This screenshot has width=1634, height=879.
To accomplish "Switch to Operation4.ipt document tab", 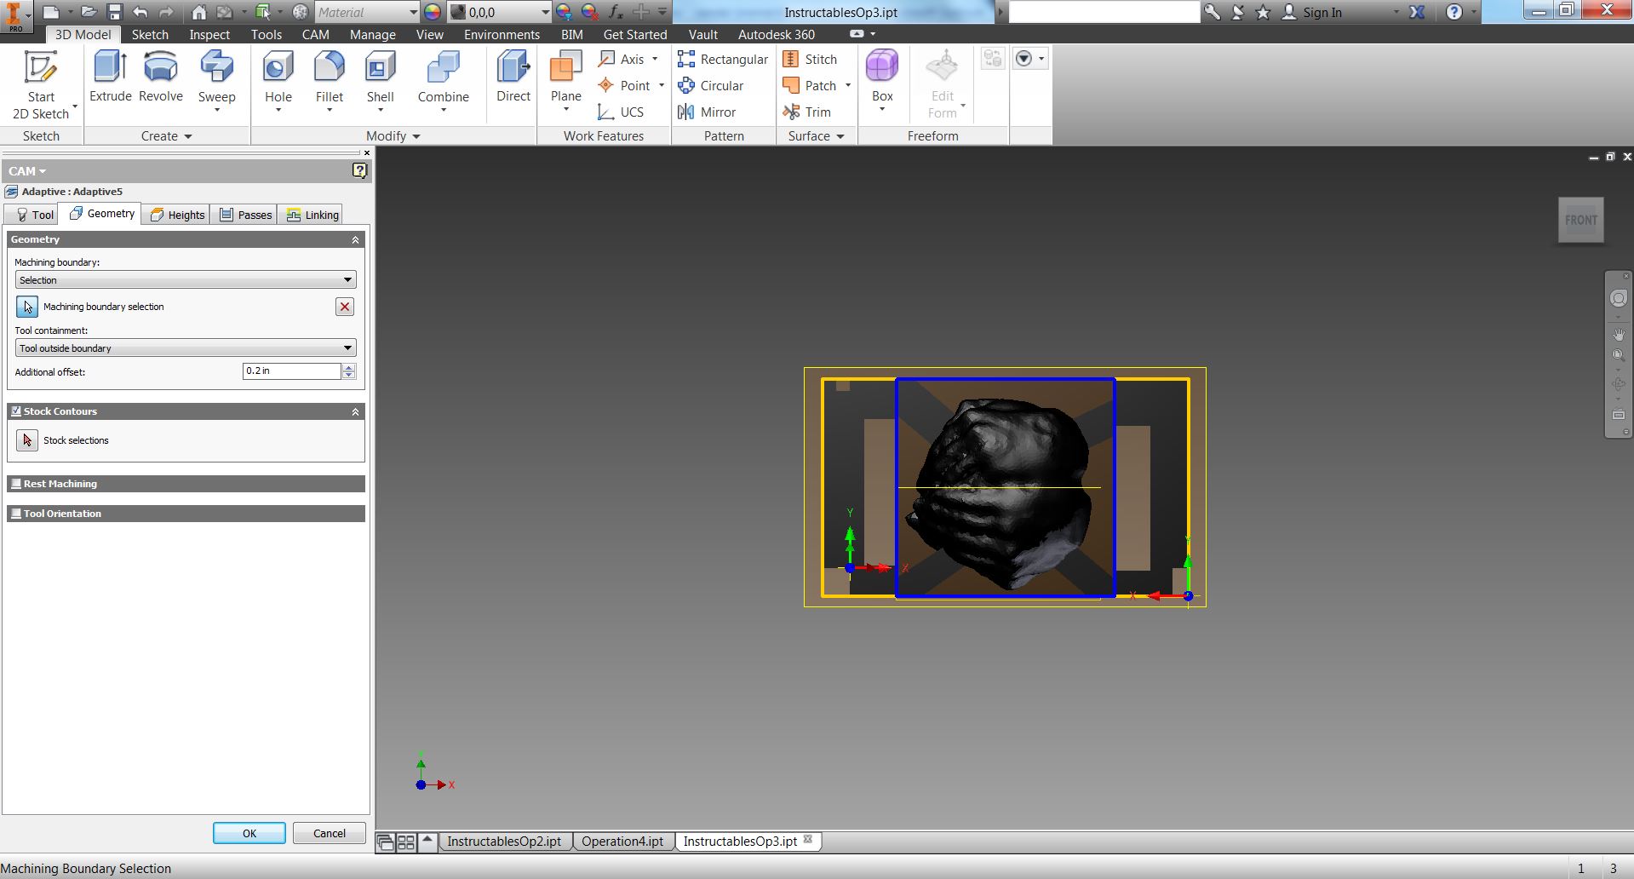I will click(x=622, y=842).
